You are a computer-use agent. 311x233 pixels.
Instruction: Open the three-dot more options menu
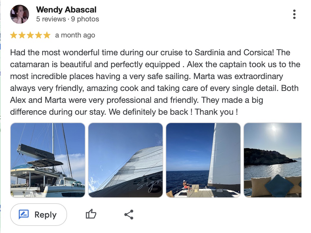294,14
